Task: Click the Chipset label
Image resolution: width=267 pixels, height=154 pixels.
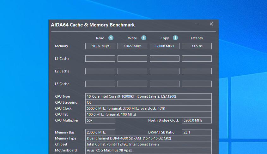Action: pyautogui.click(x=61, y=144)
